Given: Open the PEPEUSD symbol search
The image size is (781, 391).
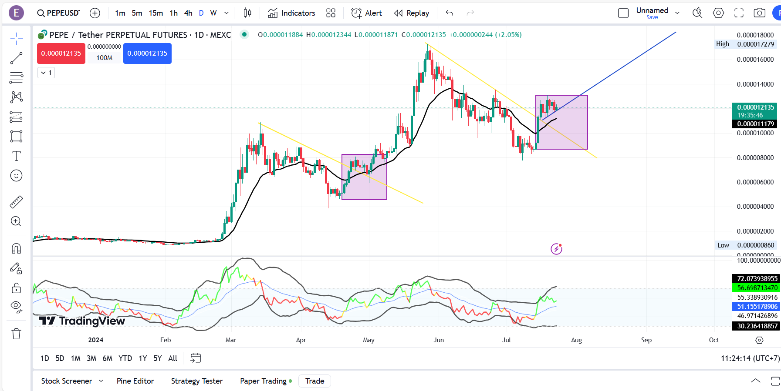Looking at the screenshot, I should pyautogui.click(x=58, y=13).
